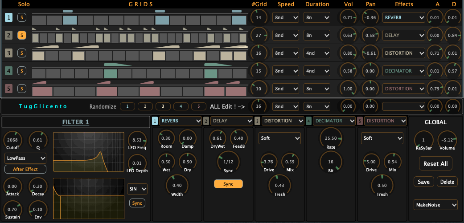Screen dimensions: 464x223
Task: Toggle solo on track 2
Action: click(21, 35)
